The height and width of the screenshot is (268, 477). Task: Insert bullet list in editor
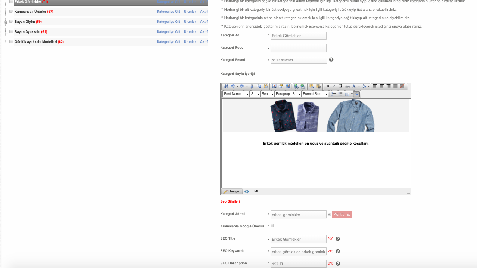(340, 94)
